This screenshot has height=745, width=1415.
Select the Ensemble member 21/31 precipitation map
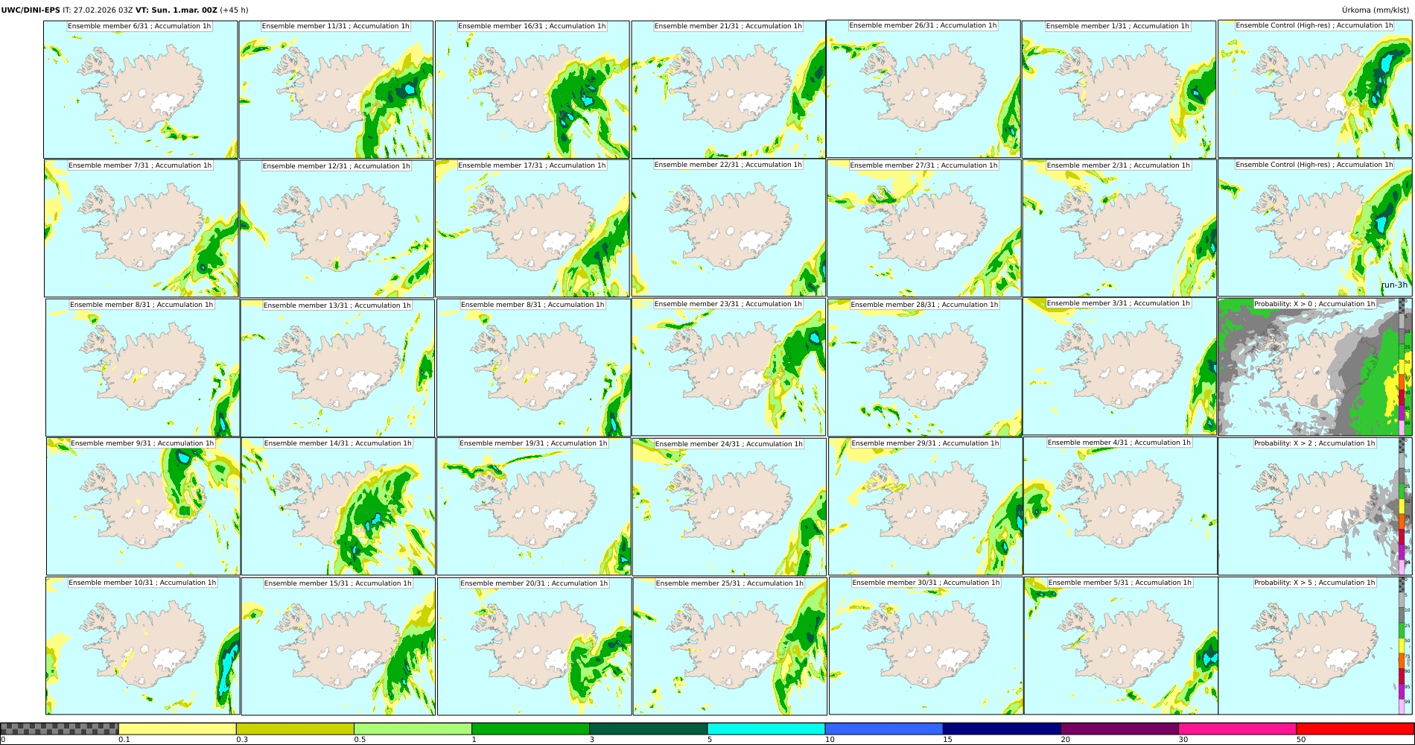tap(728, 89)
